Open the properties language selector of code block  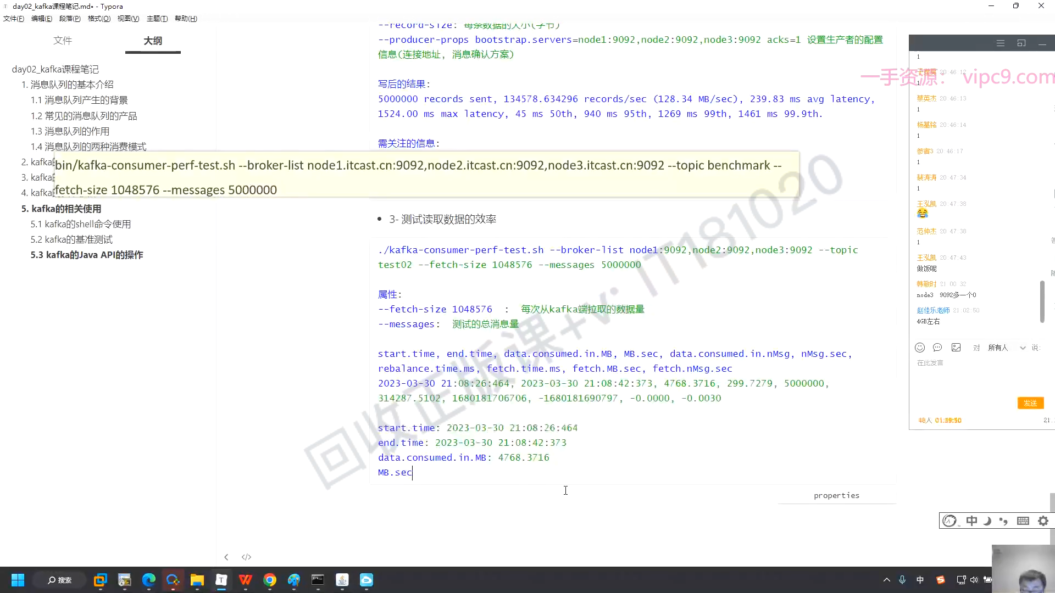pos(836,495)
